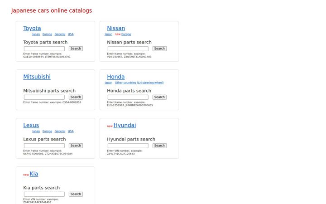Click the Mitsubishi parts Search button
Screen dimensions: 326x204
(76, 97)
